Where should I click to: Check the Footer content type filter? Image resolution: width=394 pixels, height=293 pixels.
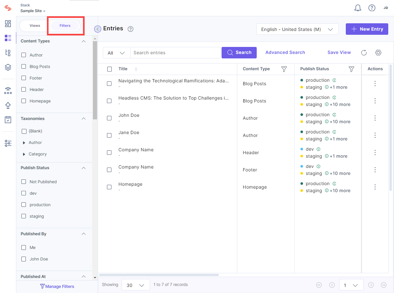click(24, 78)
